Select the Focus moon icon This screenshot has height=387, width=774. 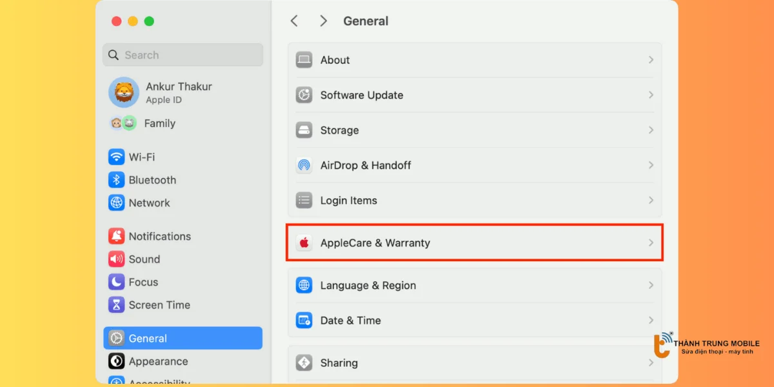tap(116, 282)
